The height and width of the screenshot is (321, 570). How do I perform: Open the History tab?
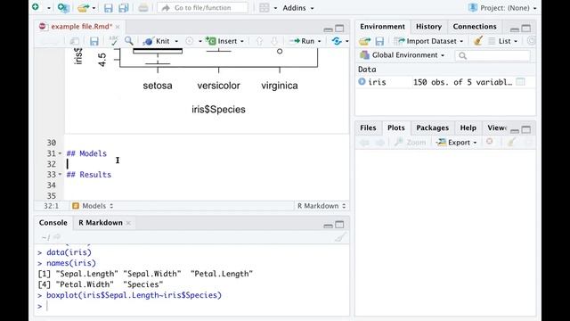click(x=428, y=27)
